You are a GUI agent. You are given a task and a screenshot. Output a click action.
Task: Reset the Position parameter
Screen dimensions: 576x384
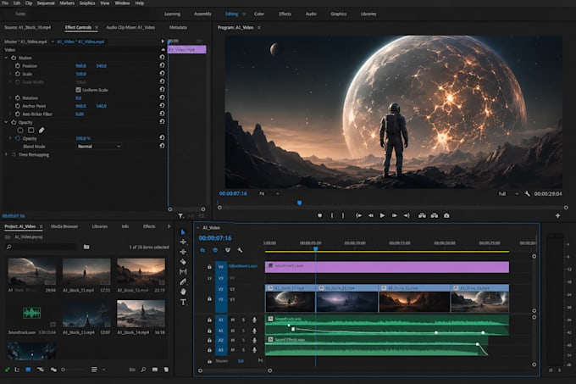(162, 65)
